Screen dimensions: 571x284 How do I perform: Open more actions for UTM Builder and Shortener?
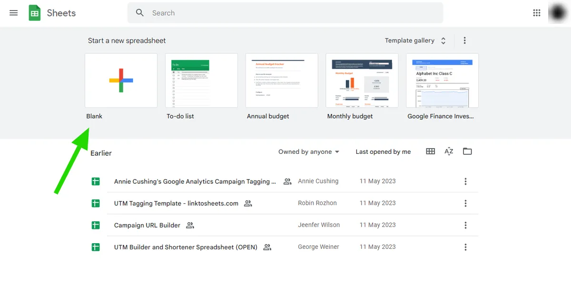click(465, 247)
